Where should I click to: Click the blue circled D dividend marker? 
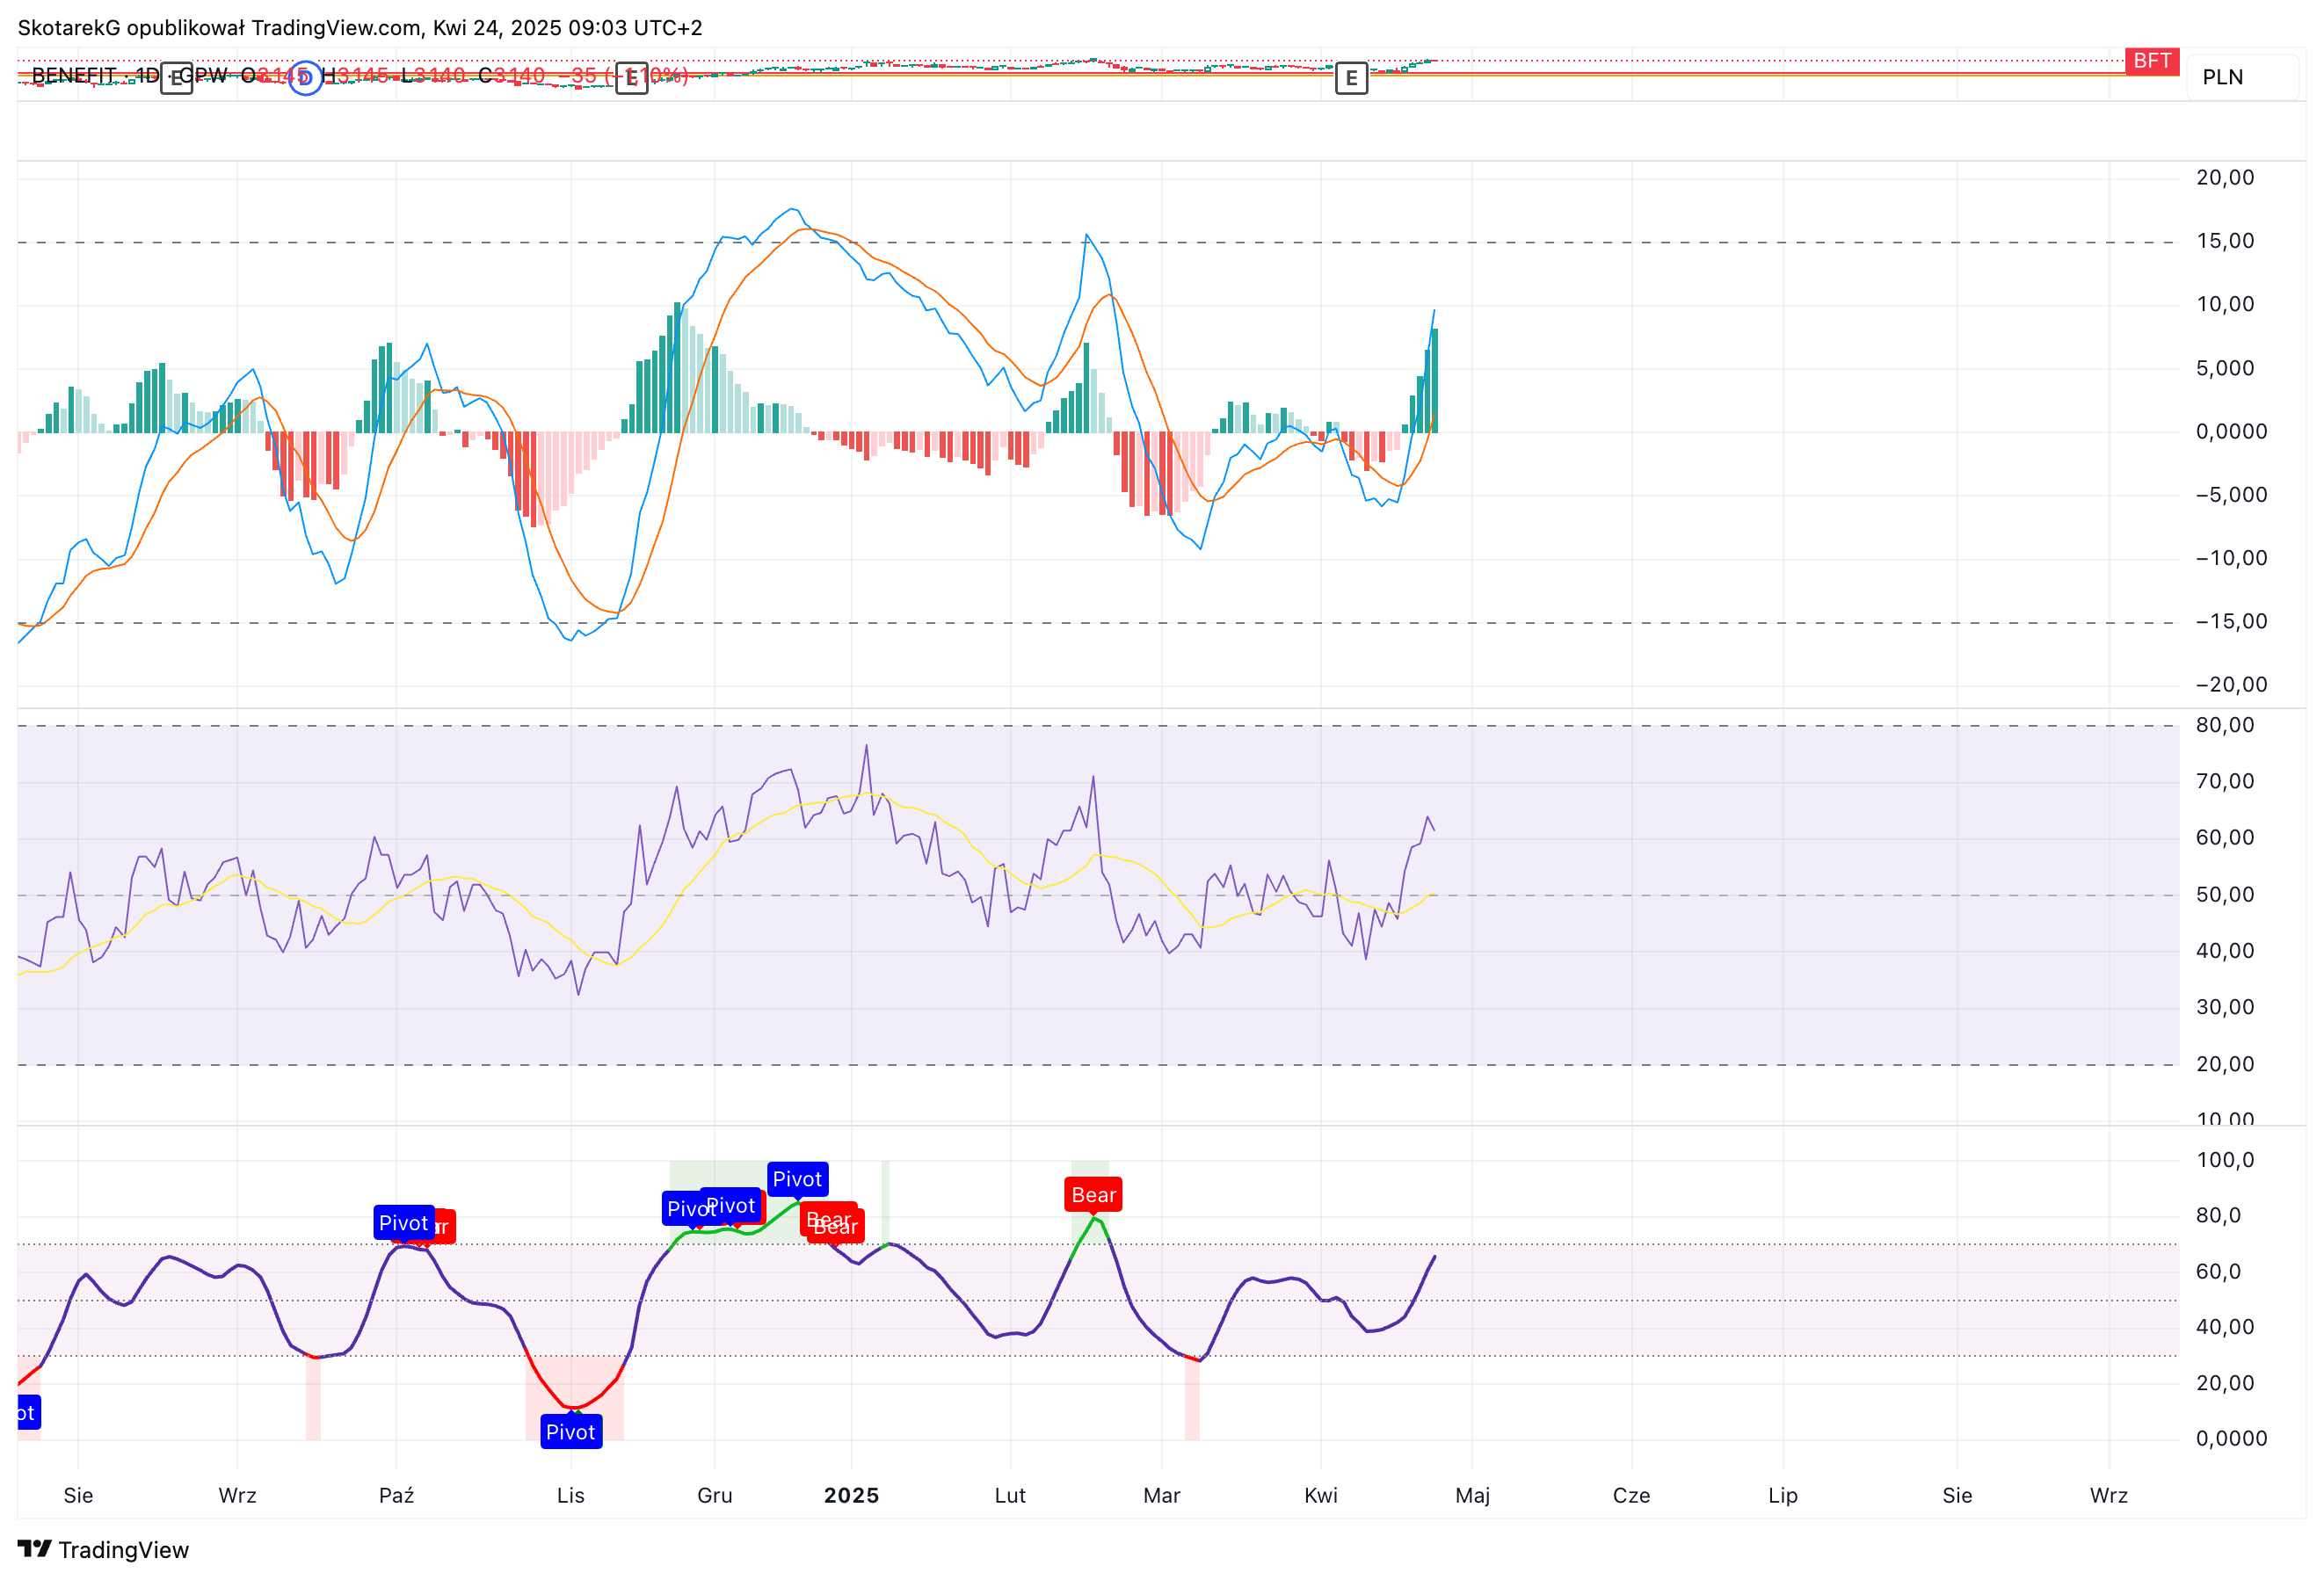(x=306, y=77)
